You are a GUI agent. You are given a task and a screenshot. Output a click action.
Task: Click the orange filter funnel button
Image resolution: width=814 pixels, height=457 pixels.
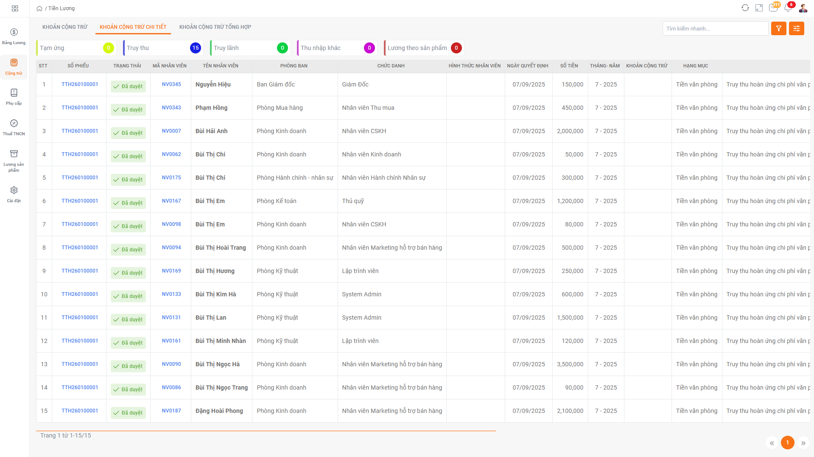(x=778, y=28)
